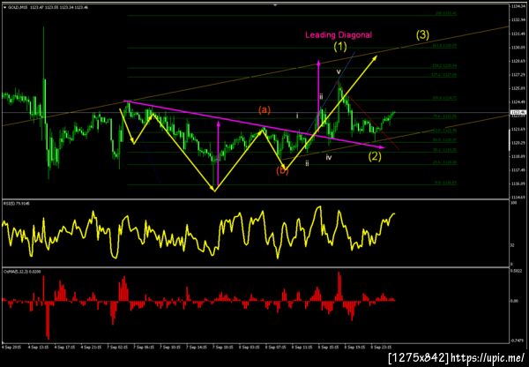Select the white 'v' sub-wave label
Image resolution: width=529 pixels, height=367 pixels.
pos(339,72)
